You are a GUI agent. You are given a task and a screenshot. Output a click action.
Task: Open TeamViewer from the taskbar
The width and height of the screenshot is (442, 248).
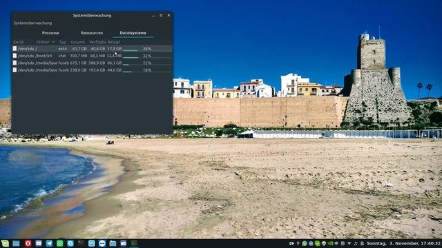[x=102, y=243]
